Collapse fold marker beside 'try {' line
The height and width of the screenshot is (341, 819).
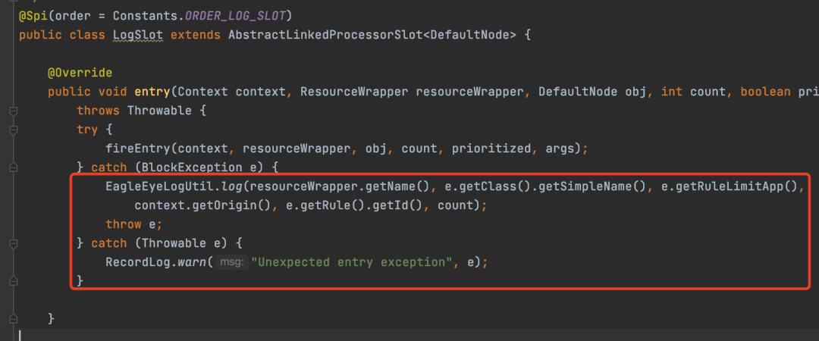click(14, 130)
